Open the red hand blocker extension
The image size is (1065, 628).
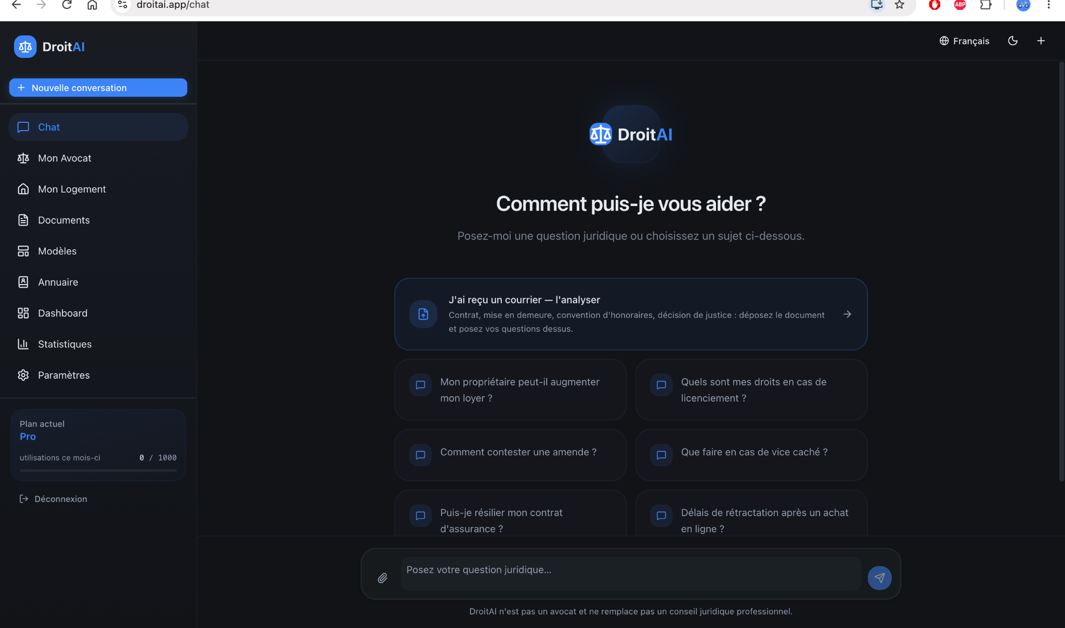coord(934,5)
